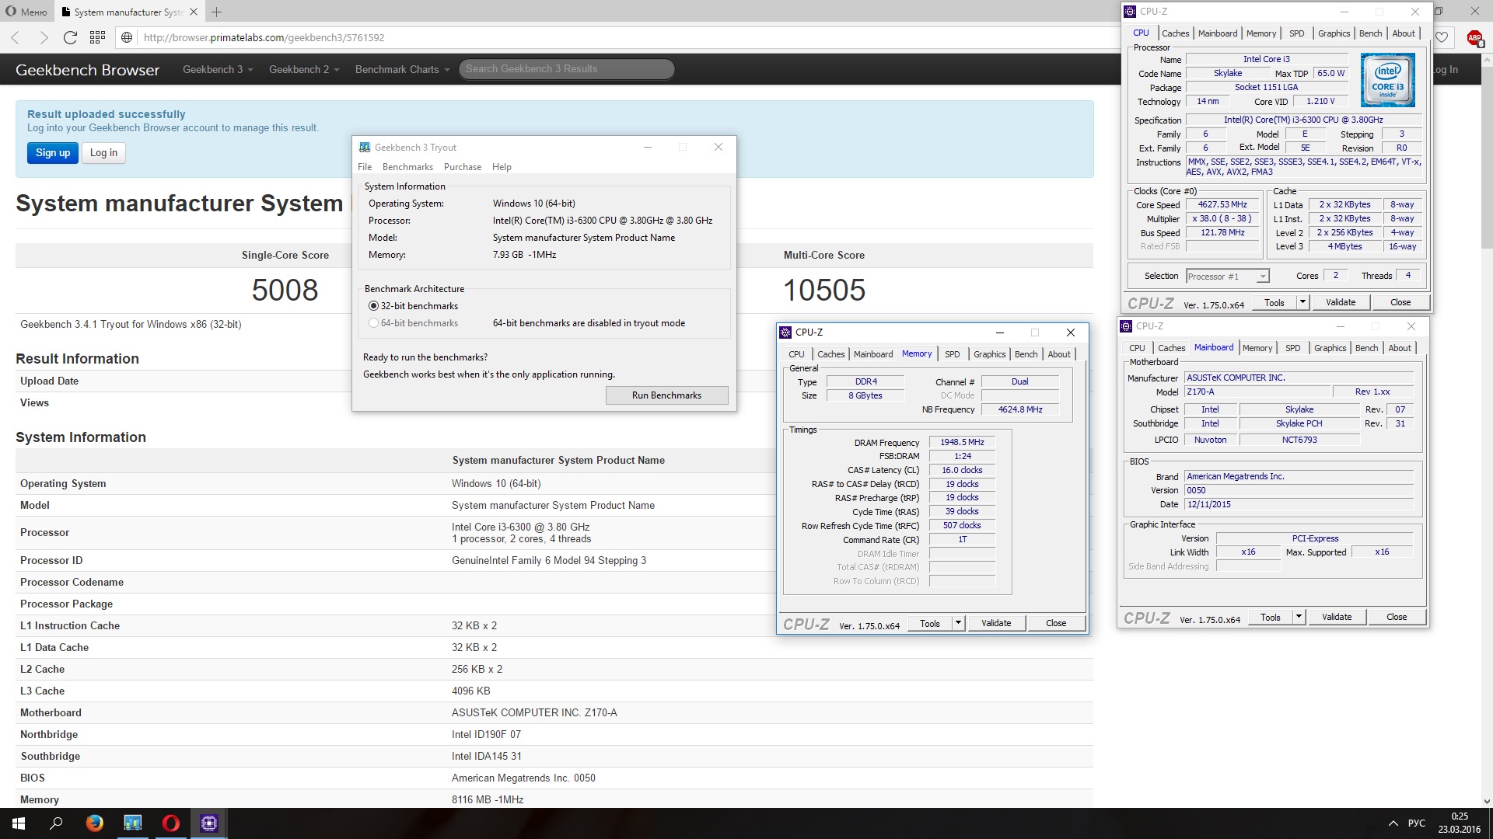Click the page scrollbar down arrow
This screenshot has width=1493, height=839.
pos(1487,801)
